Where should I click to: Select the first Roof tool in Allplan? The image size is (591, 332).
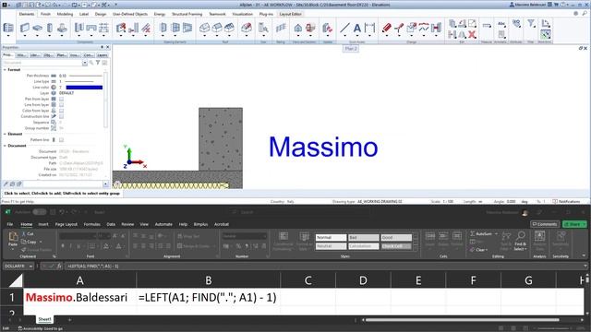(x=204, y=28)
